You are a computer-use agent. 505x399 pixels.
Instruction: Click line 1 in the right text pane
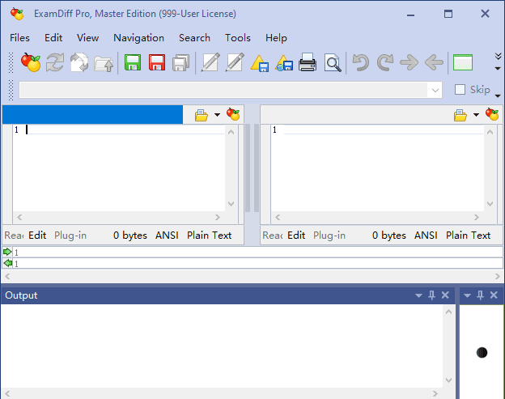377,129
